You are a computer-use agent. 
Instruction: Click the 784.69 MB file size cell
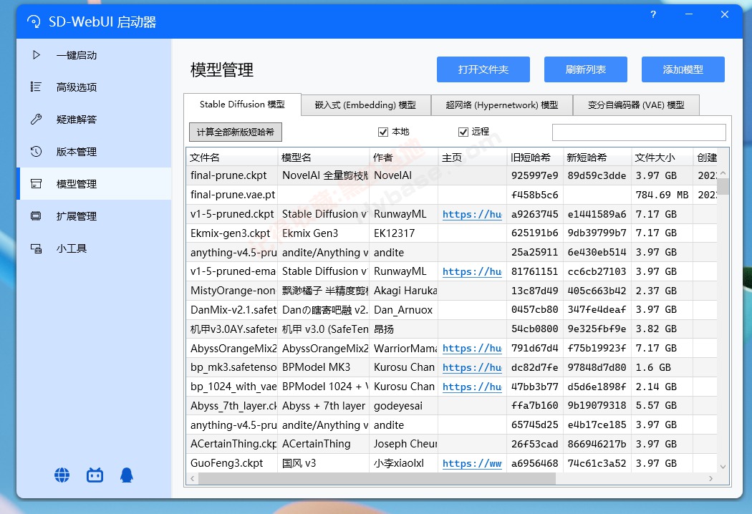point(662,195)
